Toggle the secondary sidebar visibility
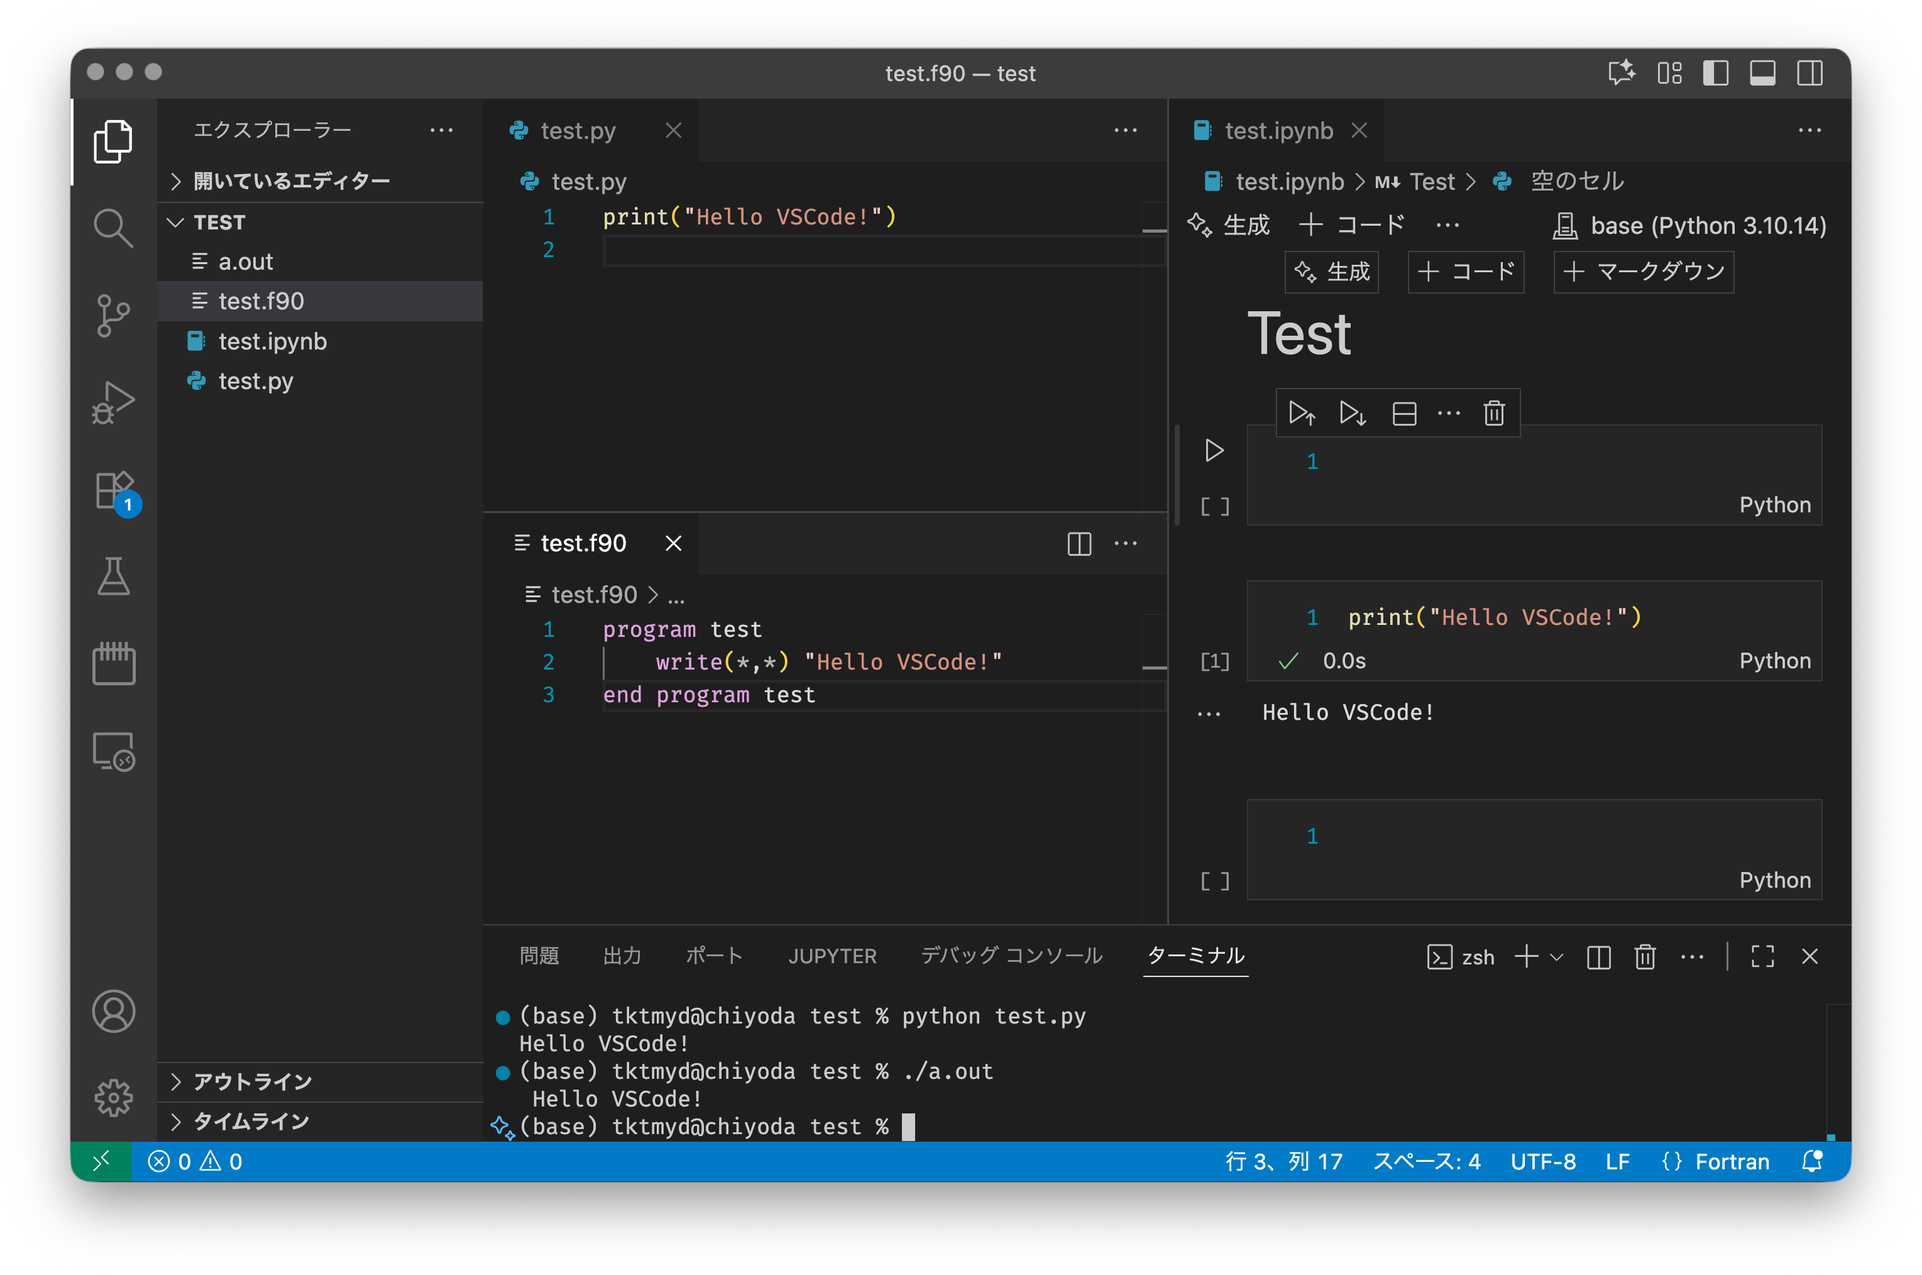This screenshot has width=1922, height=1275. pyautogui.click(x=1809, y=73)
